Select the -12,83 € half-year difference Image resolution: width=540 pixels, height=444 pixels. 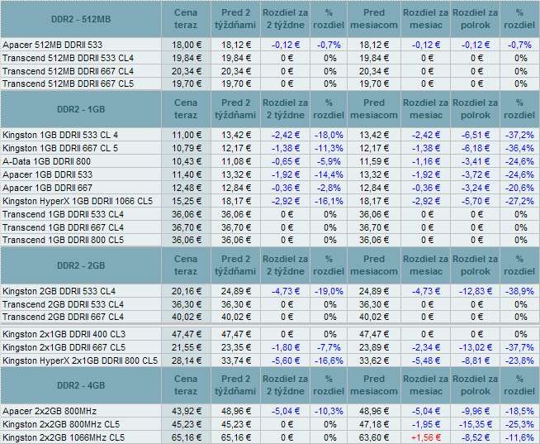pyautogui.click(x=476, y=291)
